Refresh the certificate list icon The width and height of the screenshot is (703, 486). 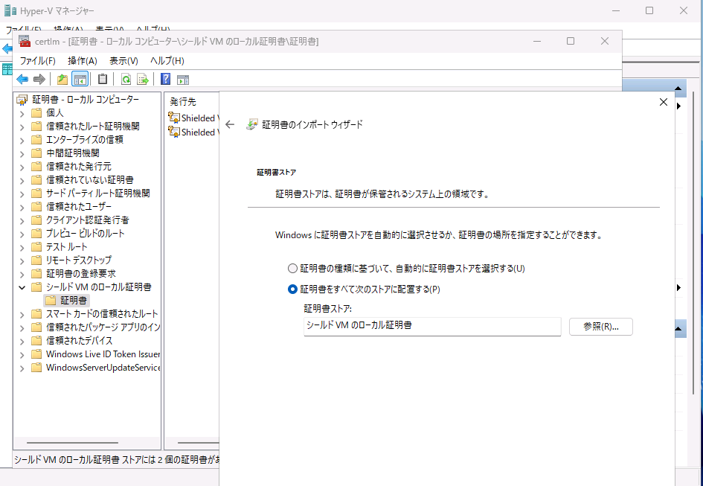pos(125,79)
